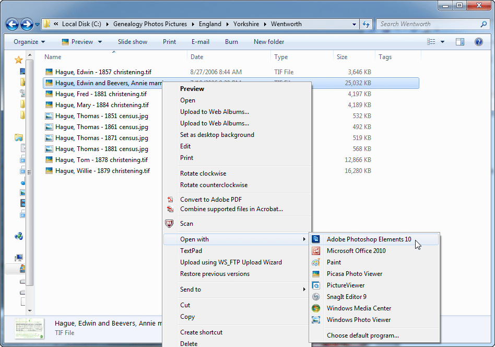Screen dimensions: 495x347
Task: Click the Back navigation arrow button
Action: (13, 24)
